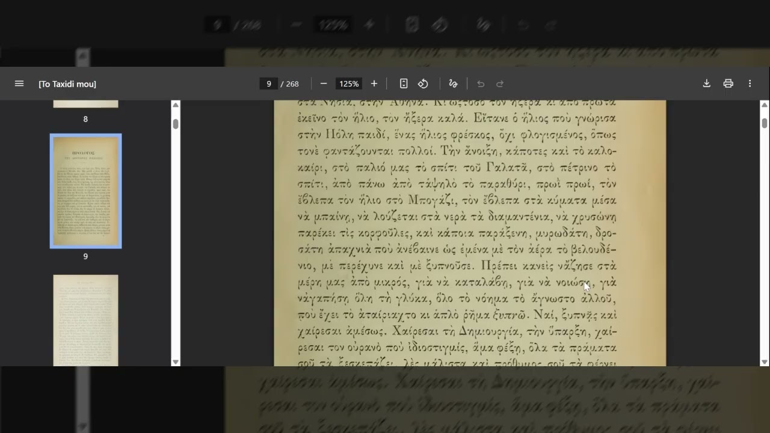Click the fit to page icon
Viewport: 770px width, 433px height.
404,84
